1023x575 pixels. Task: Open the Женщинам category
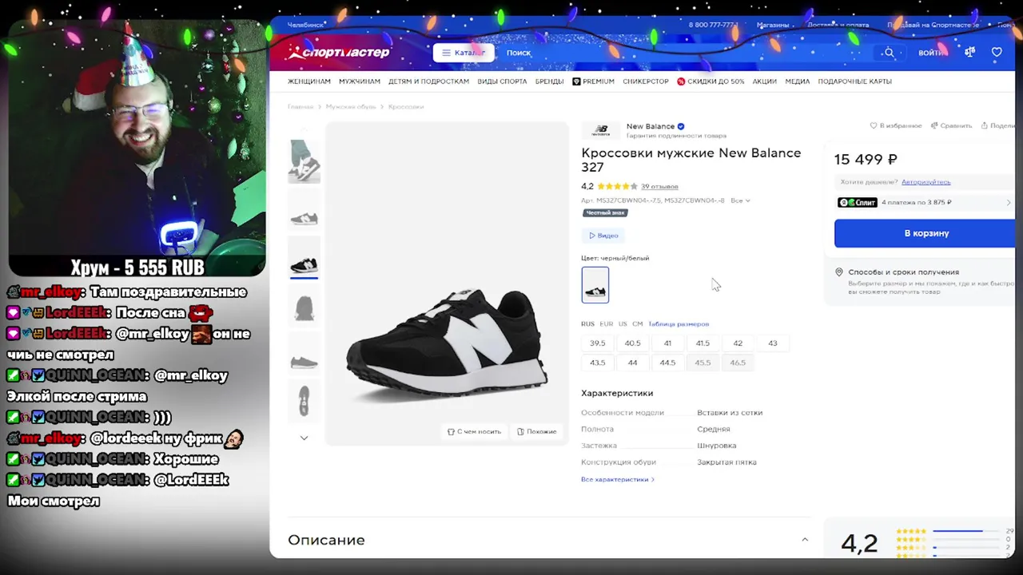click(309, 81)
